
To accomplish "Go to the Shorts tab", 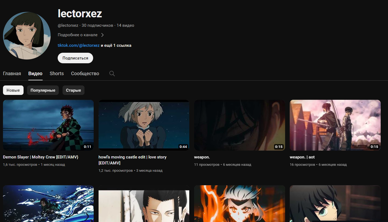I will pyautogui.click(x=57, y=74).
